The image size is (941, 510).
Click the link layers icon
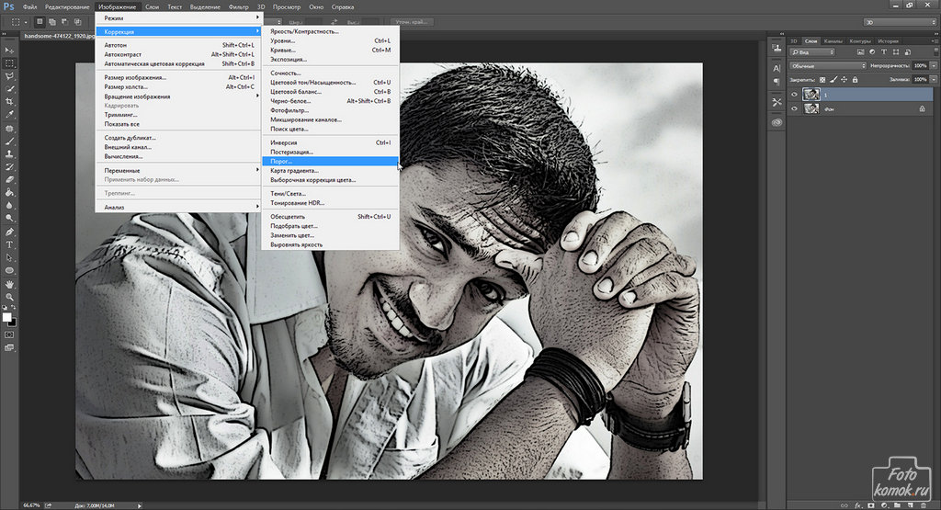pyautogui.click(x=845, y=505)
